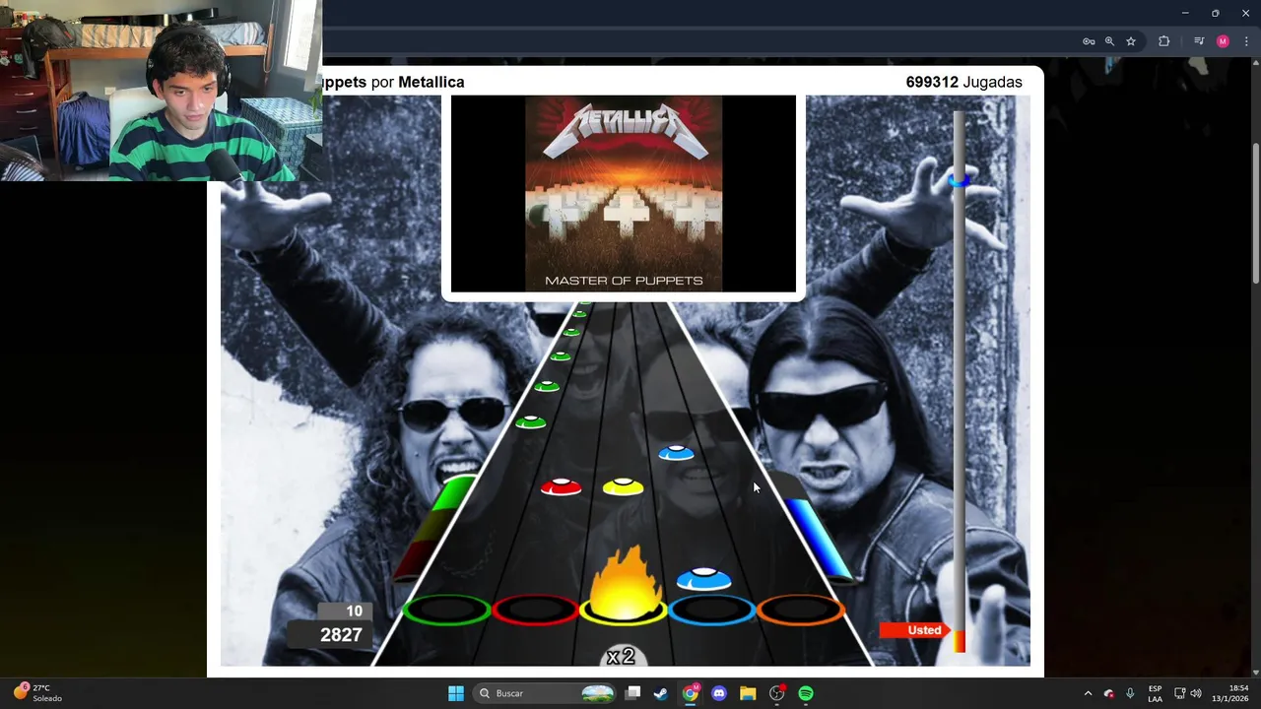Click the Metallica artist name
The height and width of the screenshot is (709, 1261).
[x=431, y=82]
